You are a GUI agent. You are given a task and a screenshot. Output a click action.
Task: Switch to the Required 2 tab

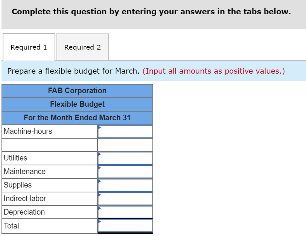(82, 47)
